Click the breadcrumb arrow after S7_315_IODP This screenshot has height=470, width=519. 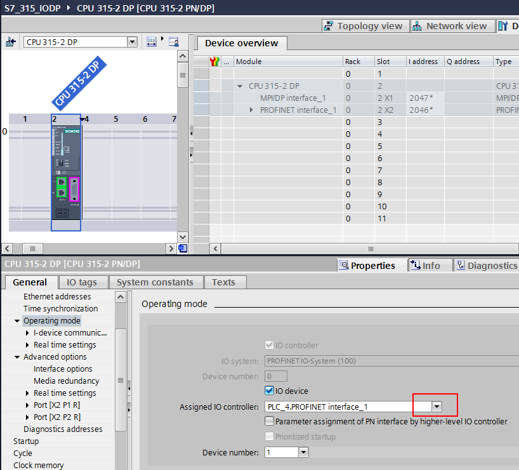point(69,7)
